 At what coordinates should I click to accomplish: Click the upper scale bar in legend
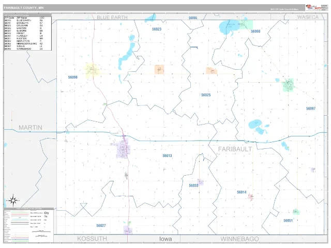41,232
